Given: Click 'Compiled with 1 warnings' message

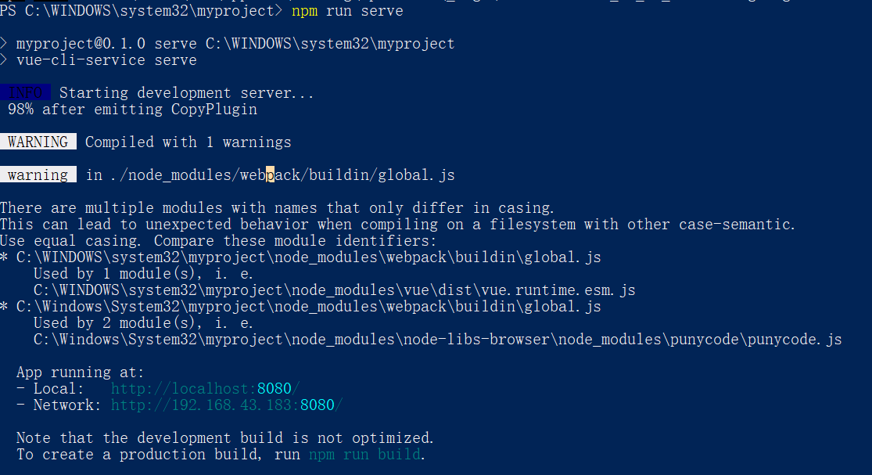Looking at the screenshot, I should [188, 142].
